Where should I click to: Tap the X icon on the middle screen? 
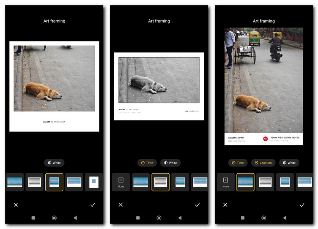tap(121, 205)
